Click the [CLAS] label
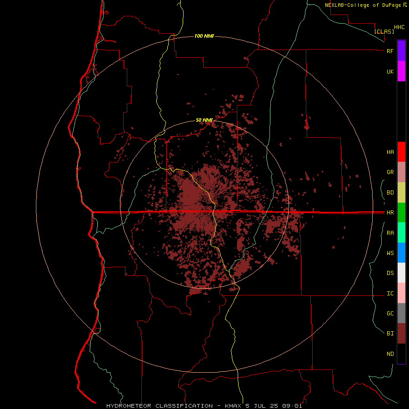Screen dimensions: 409x409 [x=384, y=31]
